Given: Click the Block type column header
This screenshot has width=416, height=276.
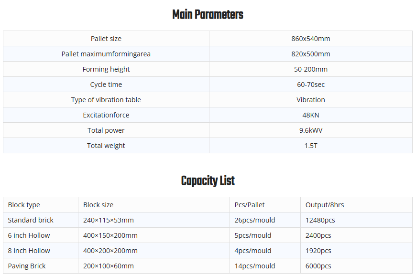Looking at the screenshot, I should tap(24, 205).
